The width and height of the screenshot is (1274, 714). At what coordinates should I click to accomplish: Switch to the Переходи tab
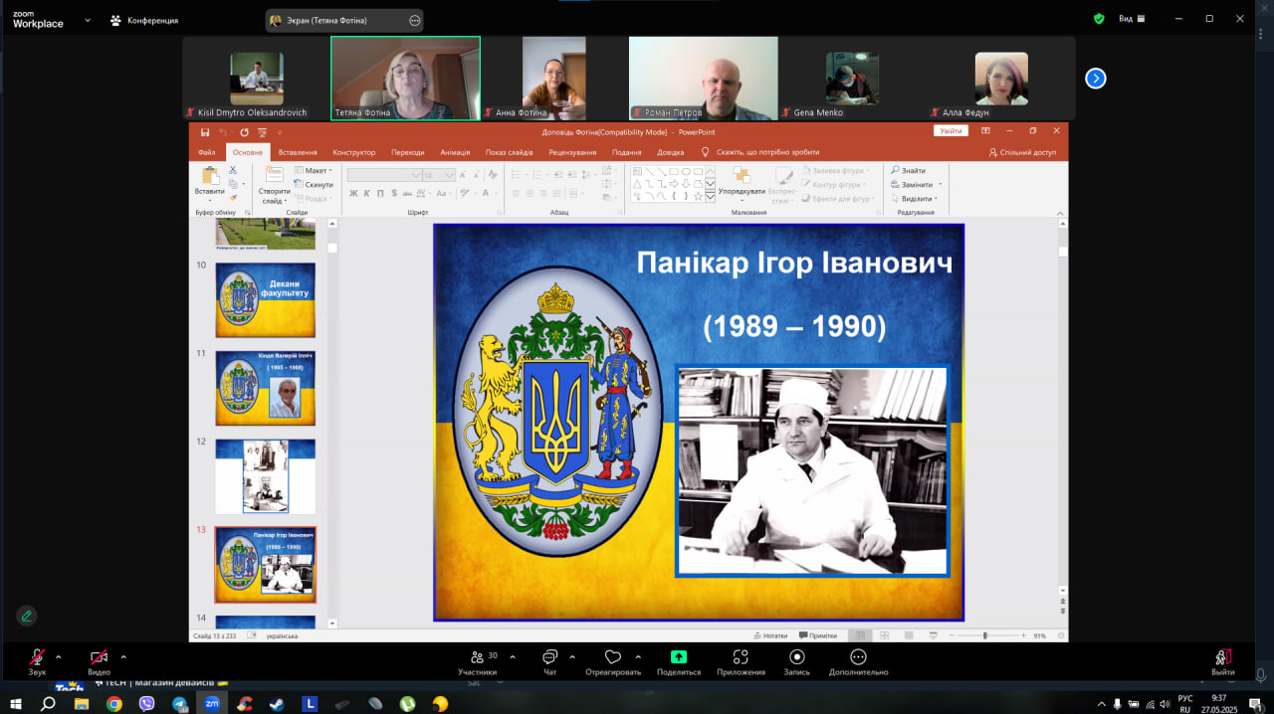(408, 152)
